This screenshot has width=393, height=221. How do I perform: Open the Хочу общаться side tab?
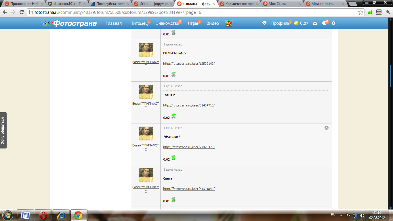(x=3, y=130)
